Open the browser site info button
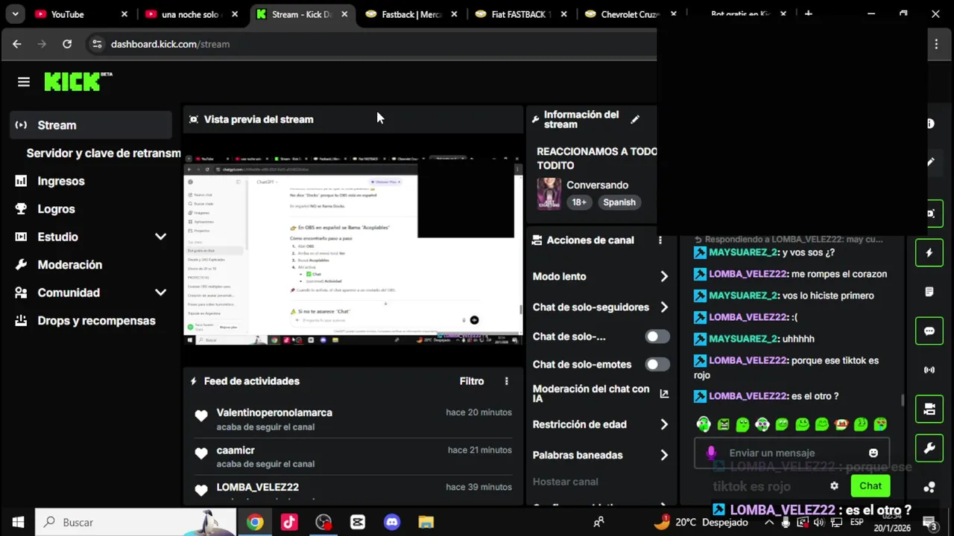Image resolution: width=954 pixels, height=536 pixels. [x=97, y=44]
